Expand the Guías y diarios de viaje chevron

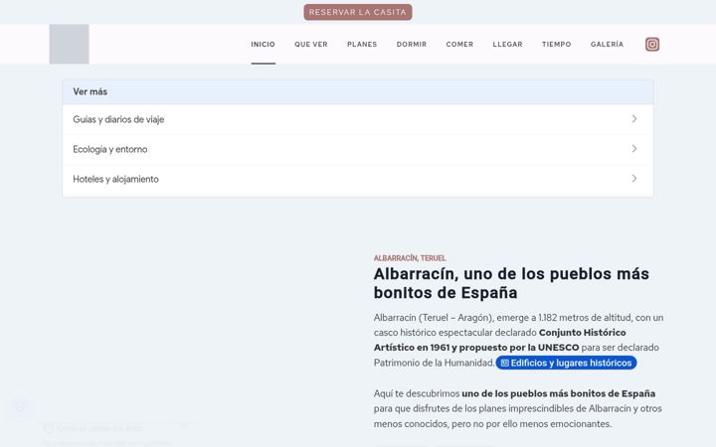[x=634, y=119]
